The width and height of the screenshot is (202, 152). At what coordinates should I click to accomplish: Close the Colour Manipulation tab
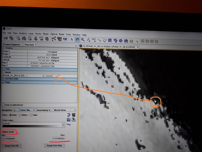[x=34, y=110]
